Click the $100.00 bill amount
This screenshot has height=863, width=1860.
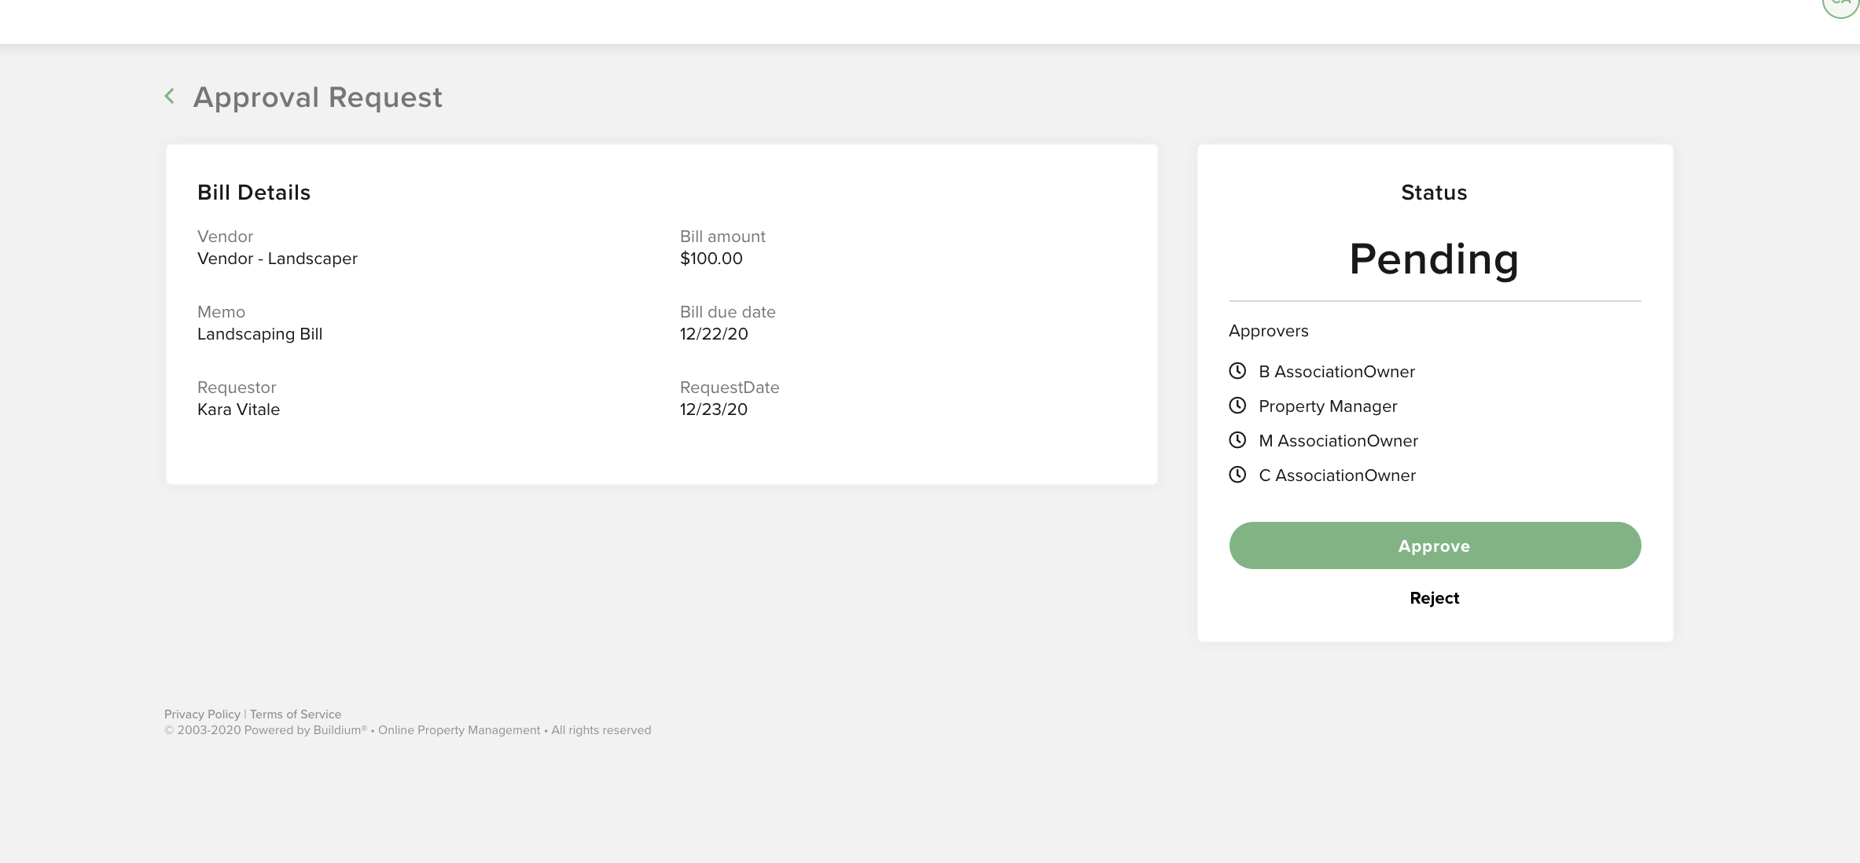711,259
